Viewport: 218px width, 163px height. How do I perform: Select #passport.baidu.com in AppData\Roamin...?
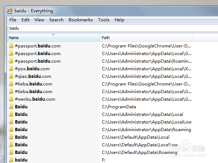(38, 61)
